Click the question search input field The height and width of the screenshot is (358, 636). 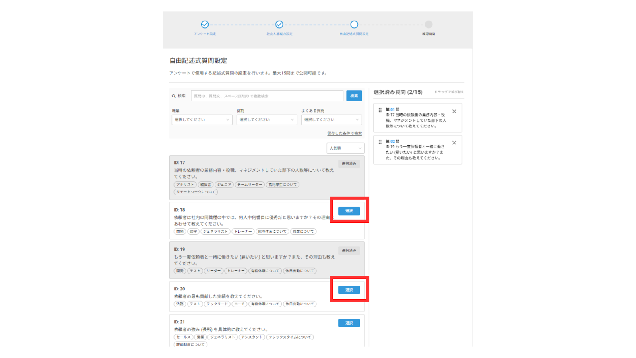[267, 96]
